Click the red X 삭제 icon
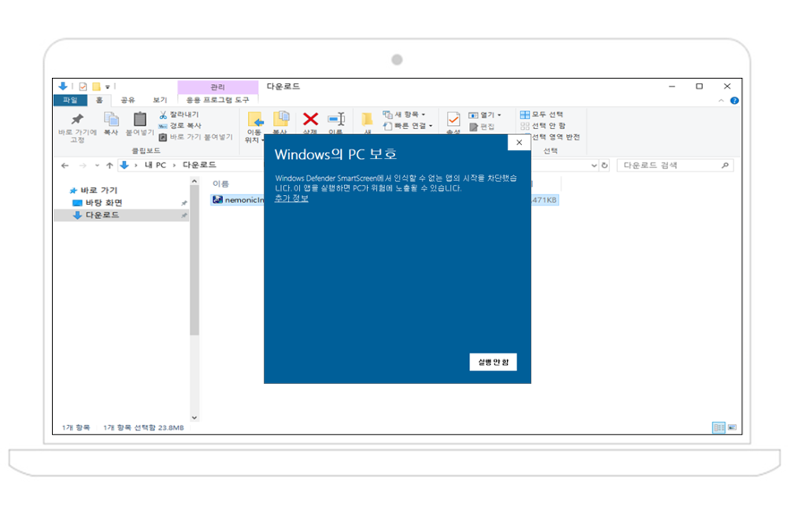The height and width of the screenshot is (517, 788). [311, 120]
